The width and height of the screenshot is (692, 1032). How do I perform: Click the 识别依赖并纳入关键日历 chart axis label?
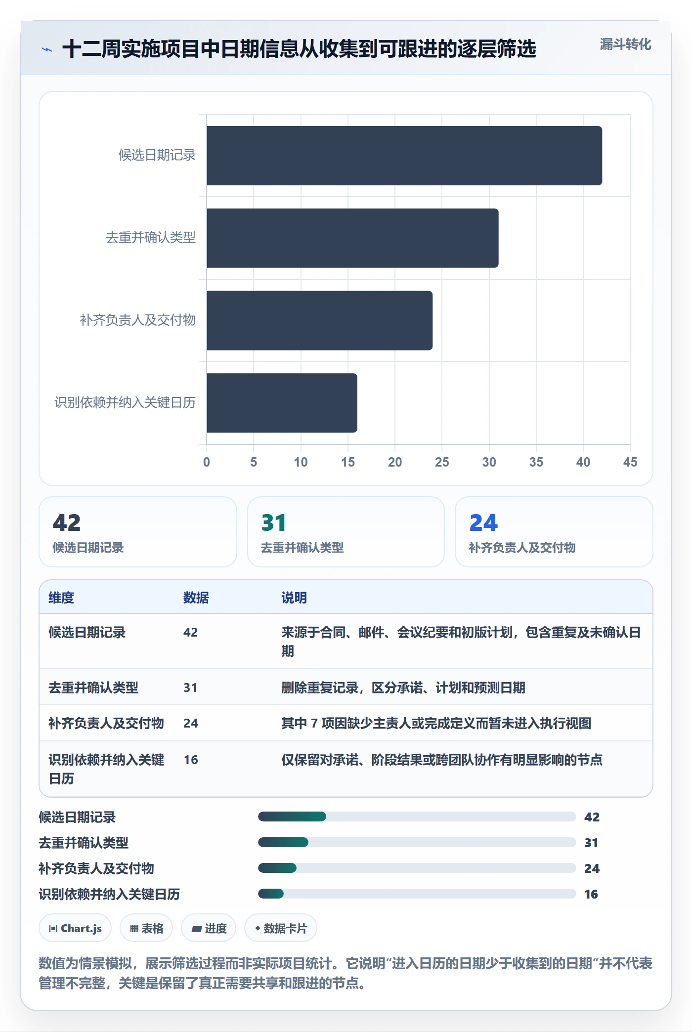tap(125, 403)
